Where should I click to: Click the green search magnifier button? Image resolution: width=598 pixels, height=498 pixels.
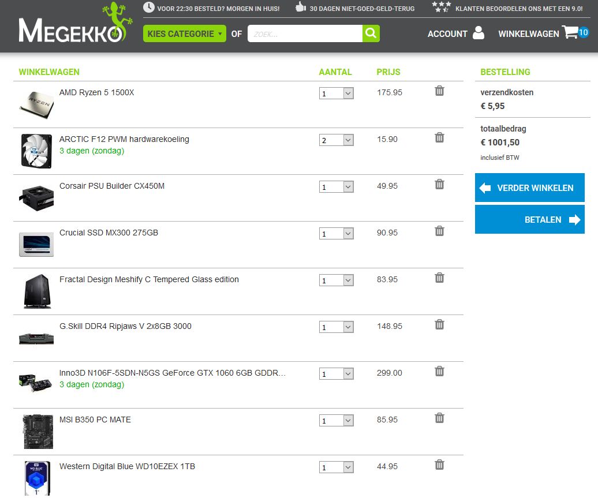click(371, 33)
